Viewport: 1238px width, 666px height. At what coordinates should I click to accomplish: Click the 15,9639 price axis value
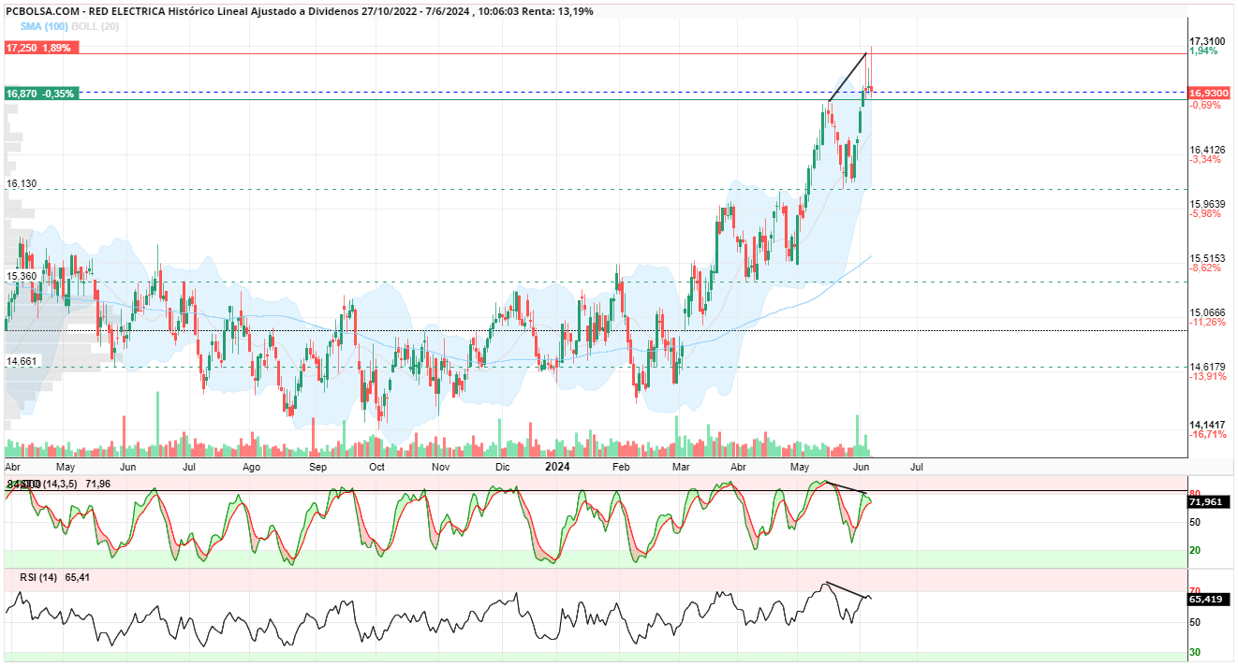[1207, 204]
